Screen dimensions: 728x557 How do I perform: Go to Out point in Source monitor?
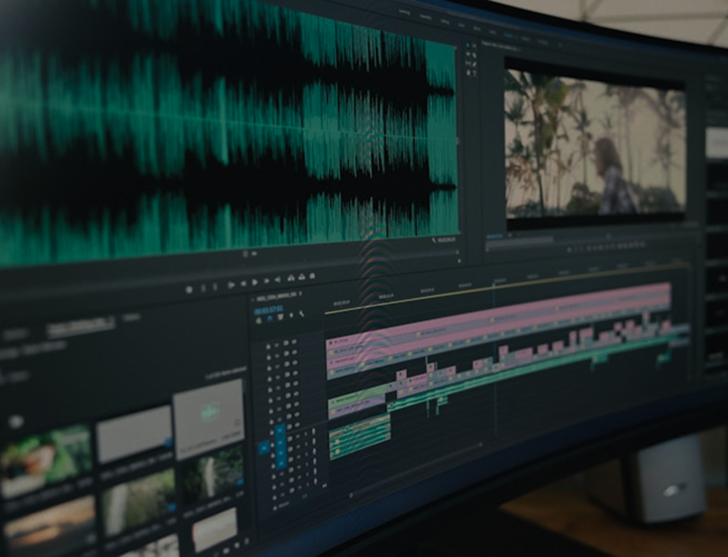click(x=277, y=279)
